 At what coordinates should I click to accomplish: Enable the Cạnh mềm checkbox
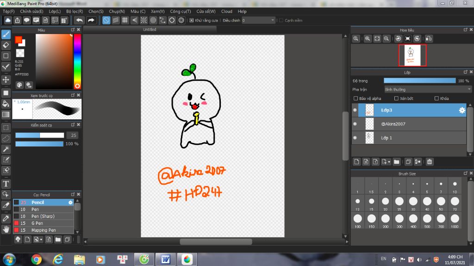pyautogui.click(x=281, y=20)
